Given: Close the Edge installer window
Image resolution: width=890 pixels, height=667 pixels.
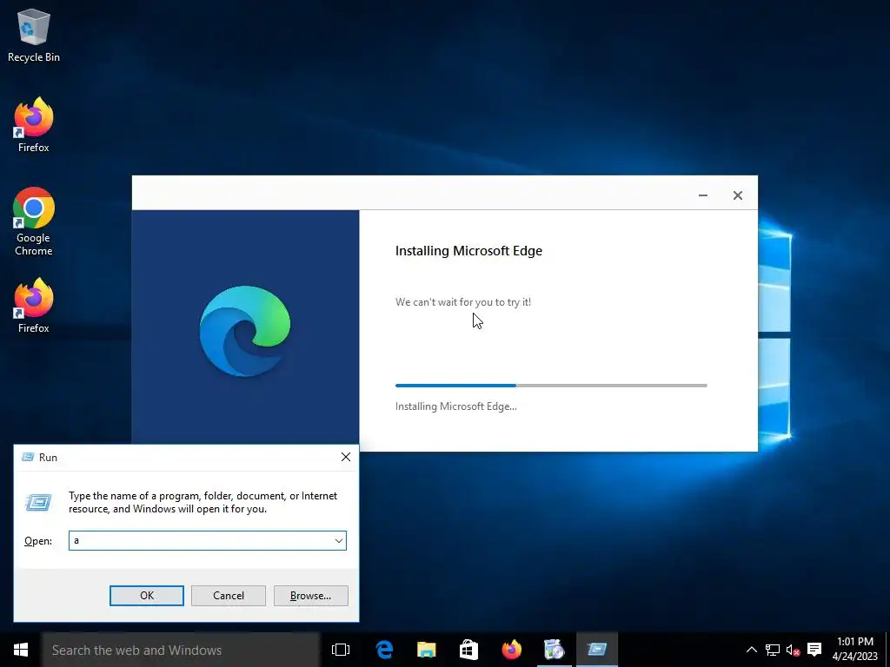Looking at the screenshot, I should [x=737, y=195].
